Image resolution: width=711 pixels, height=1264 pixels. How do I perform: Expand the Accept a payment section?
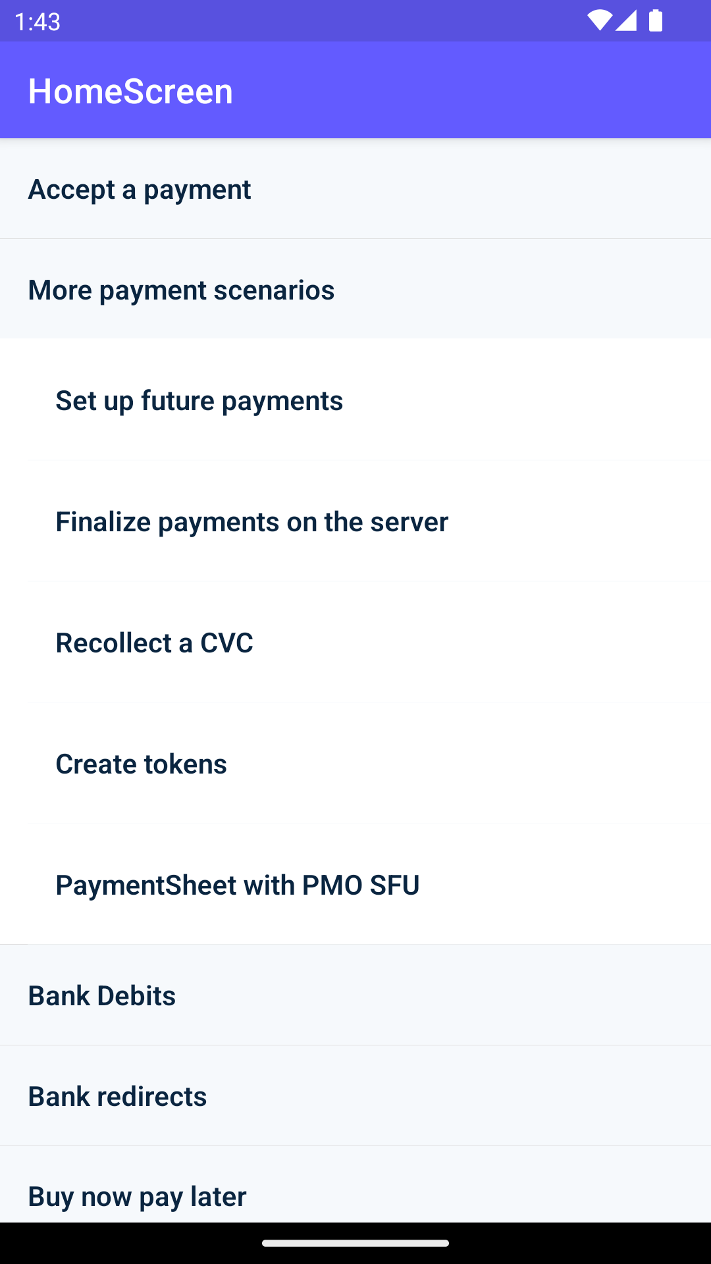pos(140,190)
